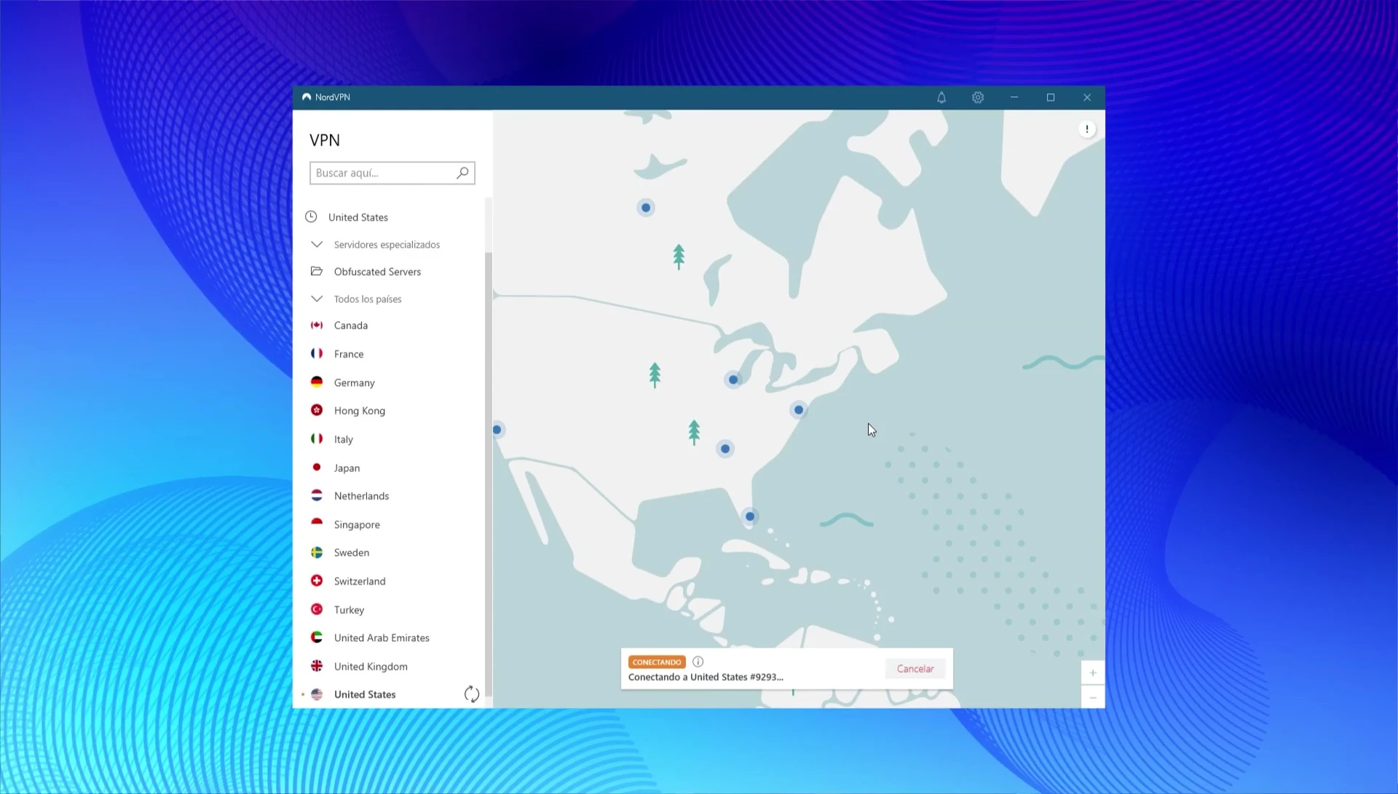Open the settings gear icon
The height and width of the screenshot is (794, 1398).
(978, 98)
